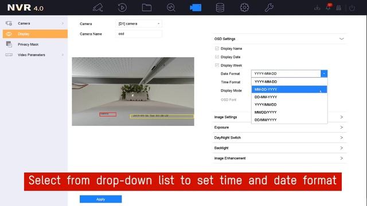Click the Privacy Mask sidebar icon
The height and width of the screenshot is (206, 367).
pos(9,44)
